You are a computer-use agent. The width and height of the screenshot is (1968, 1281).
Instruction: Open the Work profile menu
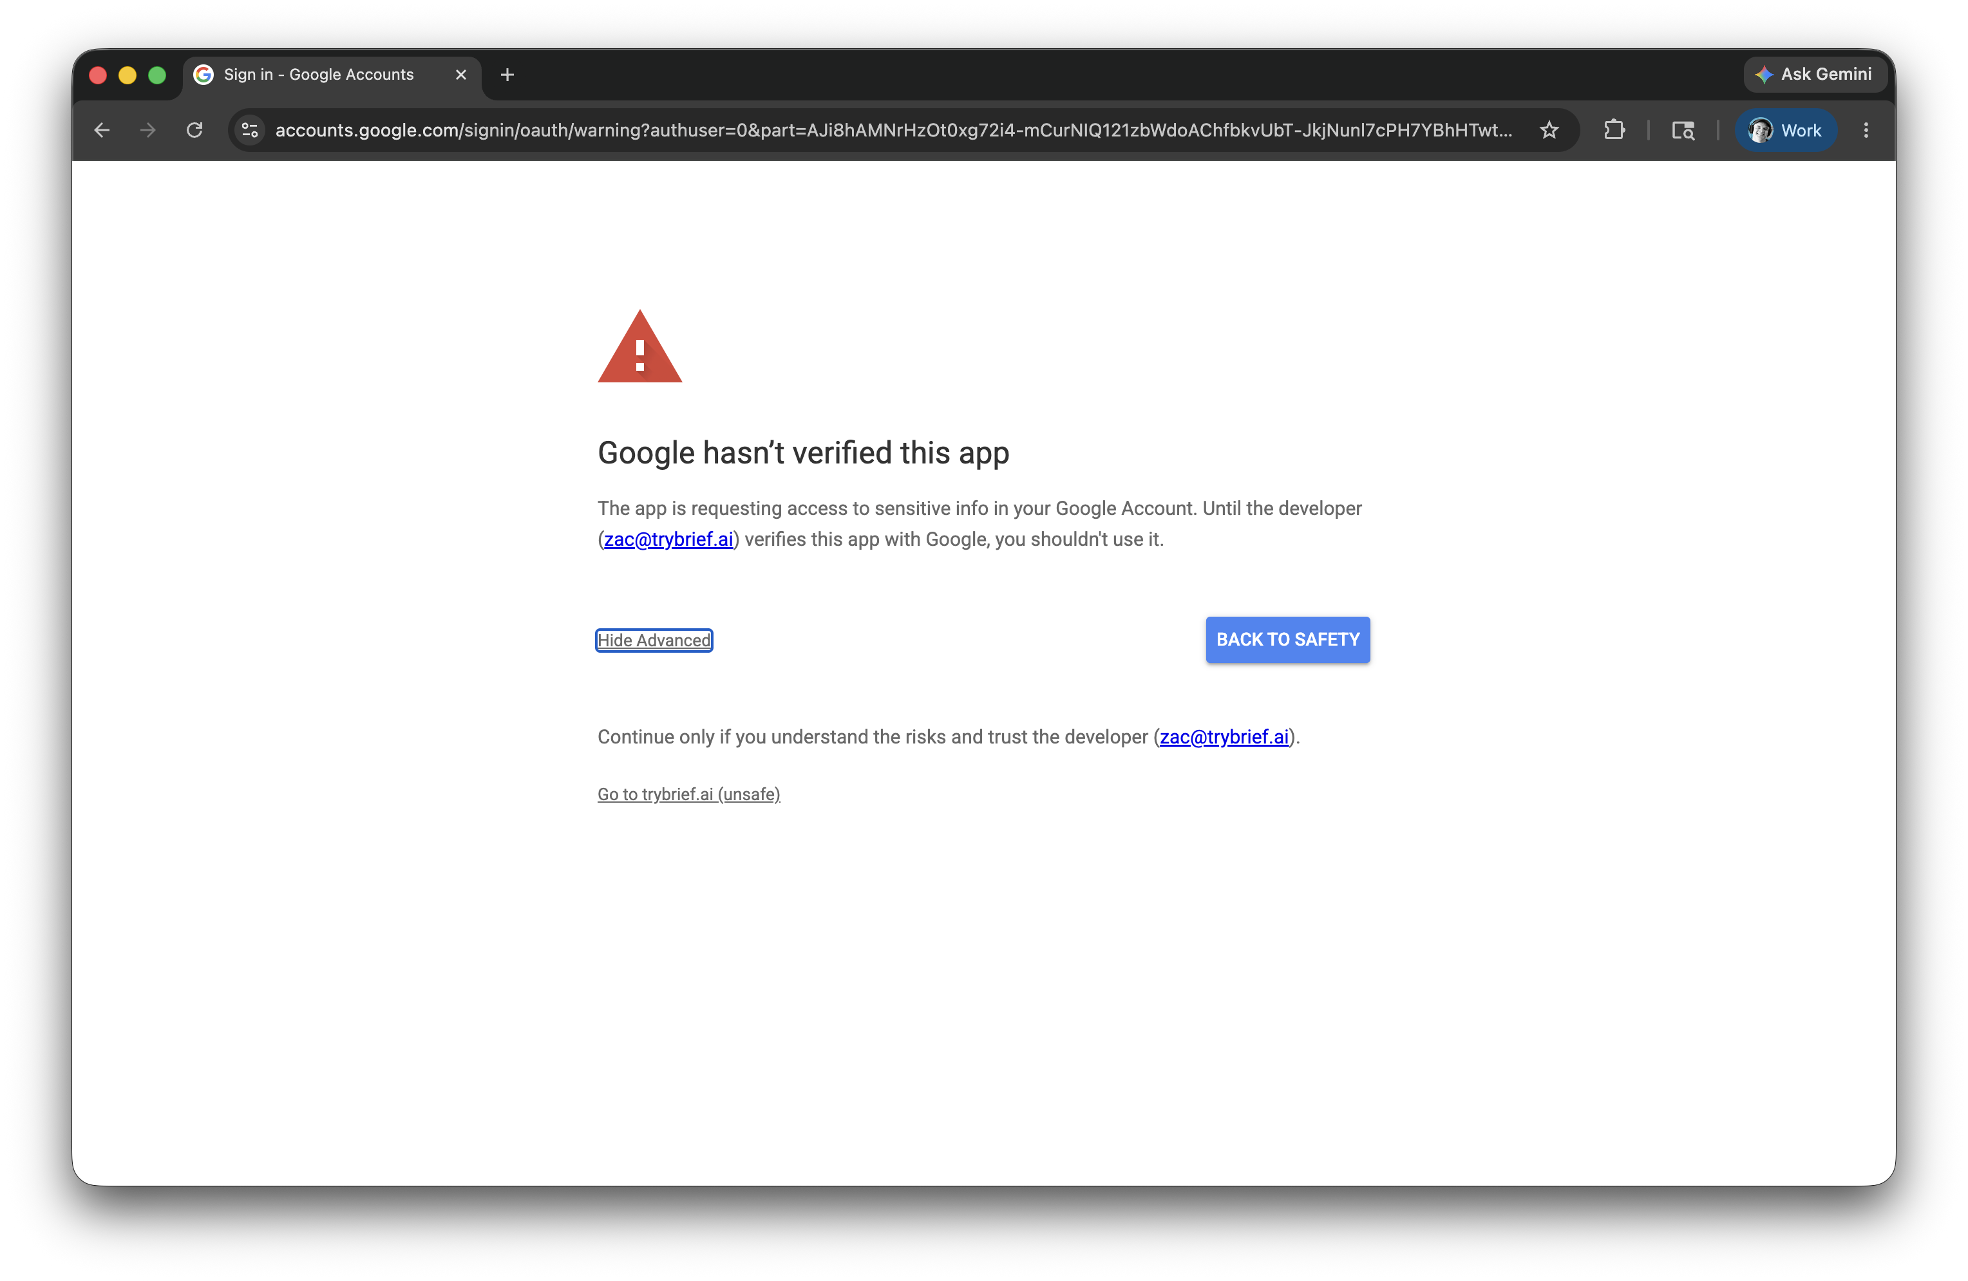[x=1785, y=130]
